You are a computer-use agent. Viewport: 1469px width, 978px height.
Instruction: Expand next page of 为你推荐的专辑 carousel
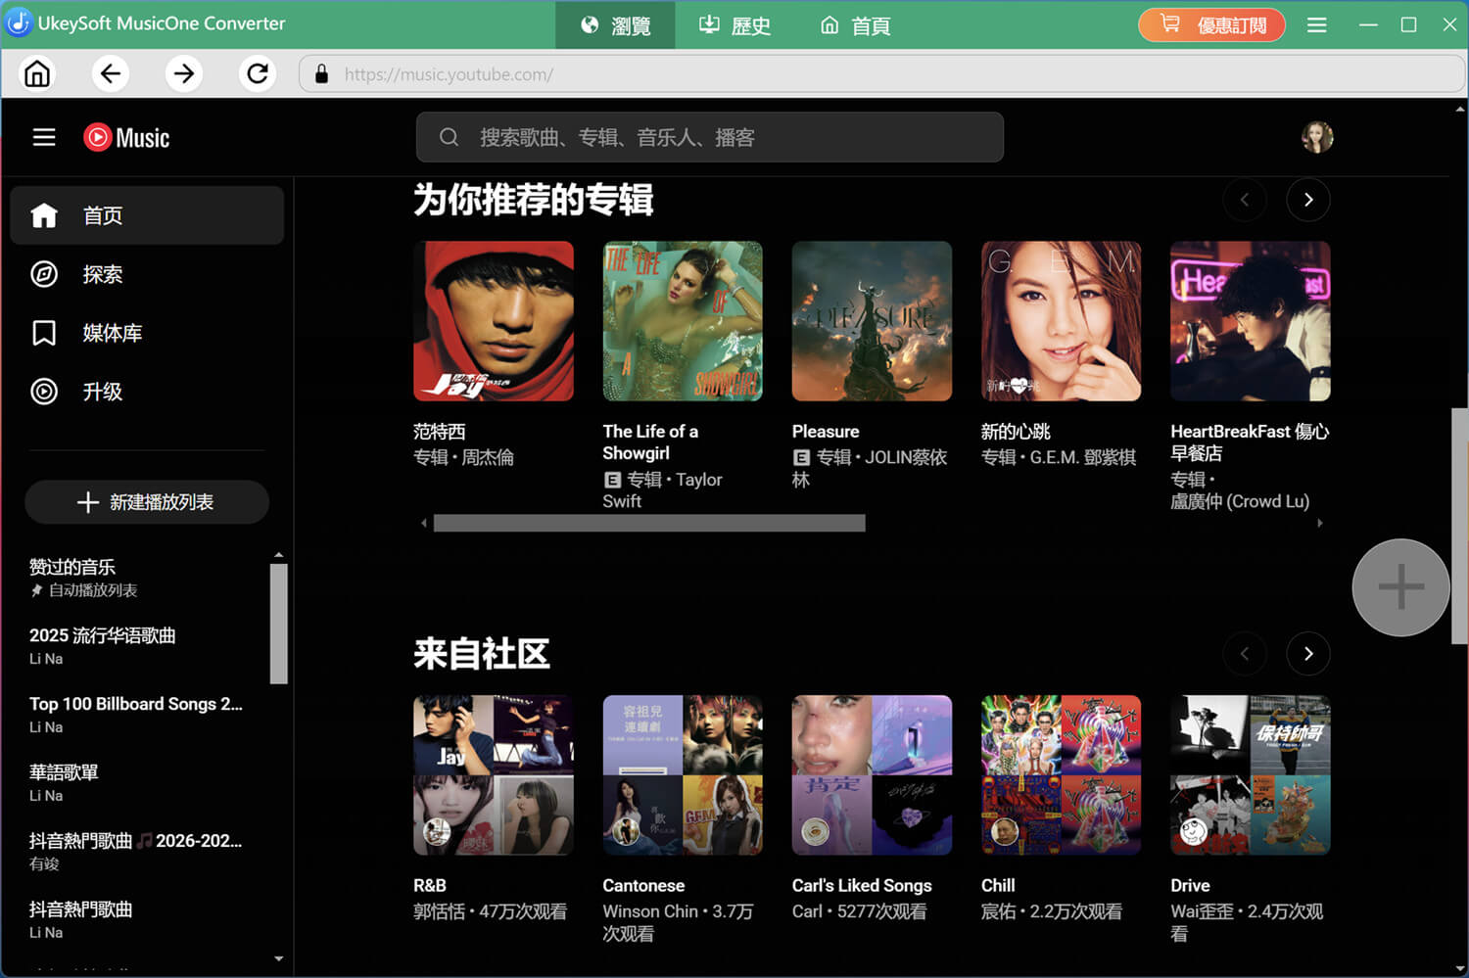(x=1308, y=200)
